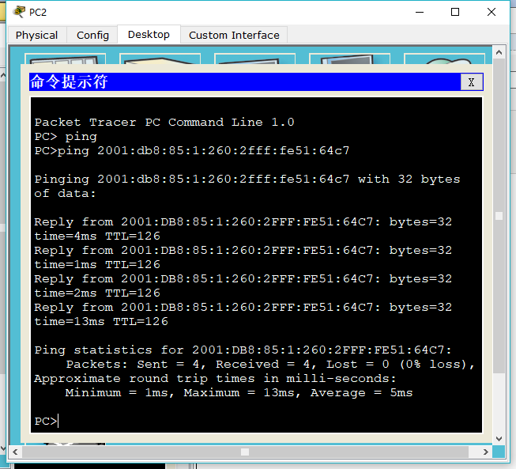Screen dimensions: 516x469
Task: Open the Config tab
Action: [92, 35]
